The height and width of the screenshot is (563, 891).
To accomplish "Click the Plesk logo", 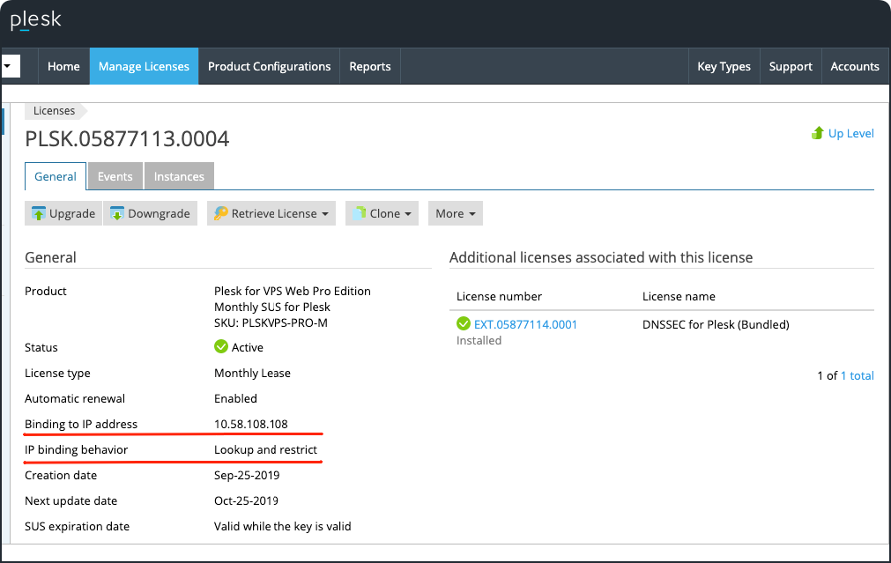I will coord(35,20).
